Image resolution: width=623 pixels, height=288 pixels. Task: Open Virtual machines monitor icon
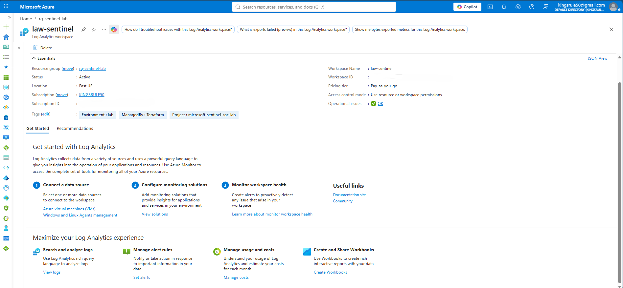click(6, 137)
